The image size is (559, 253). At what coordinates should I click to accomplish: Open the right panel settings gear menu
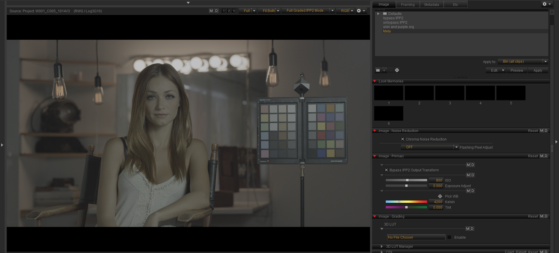[546, 4]
